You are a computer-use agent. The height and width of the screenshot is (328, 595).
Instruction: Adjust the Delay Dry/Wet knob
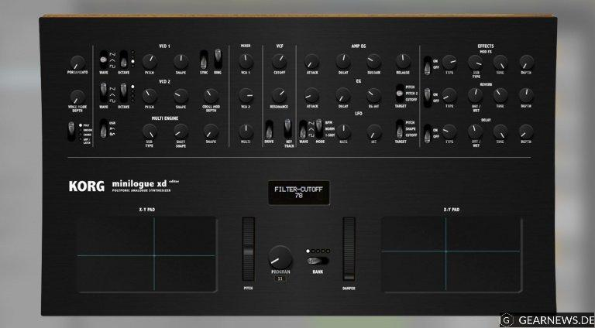pyautogui.click(x=475, y=132)
